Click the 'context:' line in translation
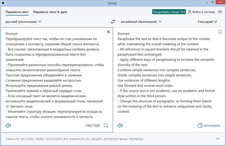Viewport: 226px width, 146px height. click(x=124, y=112)
